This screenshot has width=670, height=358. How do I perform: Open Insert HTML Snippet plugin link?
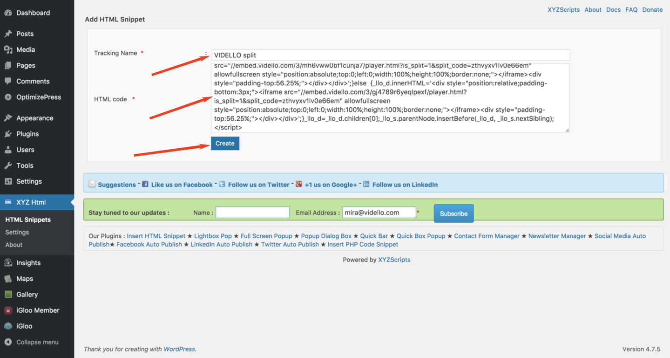click(x=156, y=236)
